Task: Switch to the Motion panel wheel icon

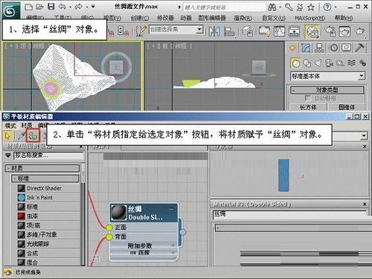Action: [x=334, y=48]
